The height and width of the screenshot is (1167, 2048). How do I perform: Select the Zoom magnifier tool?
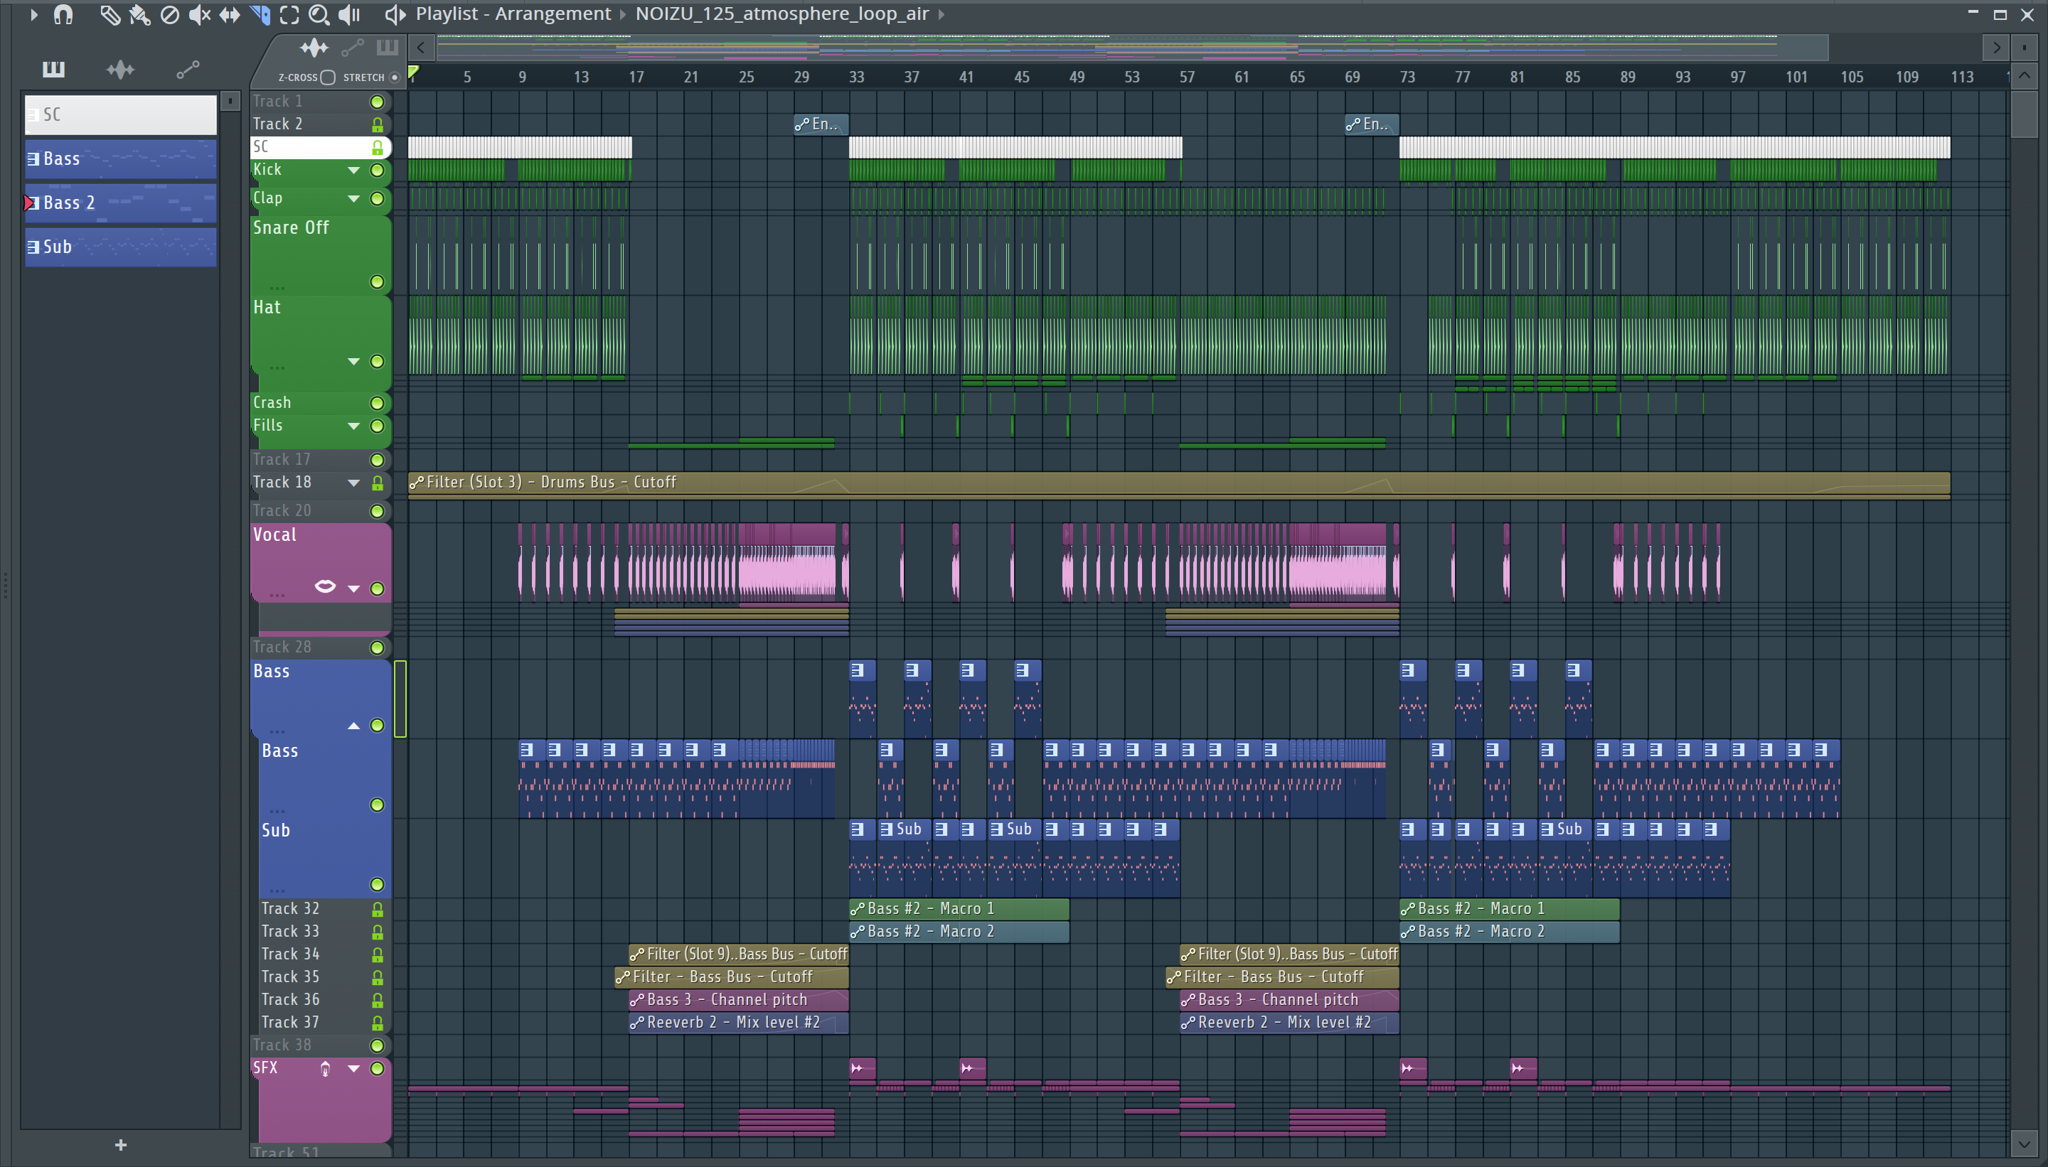[x=319, y=14]
